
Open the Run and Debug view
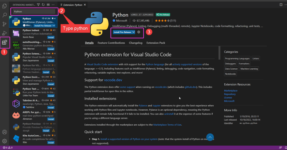point(4,33)
